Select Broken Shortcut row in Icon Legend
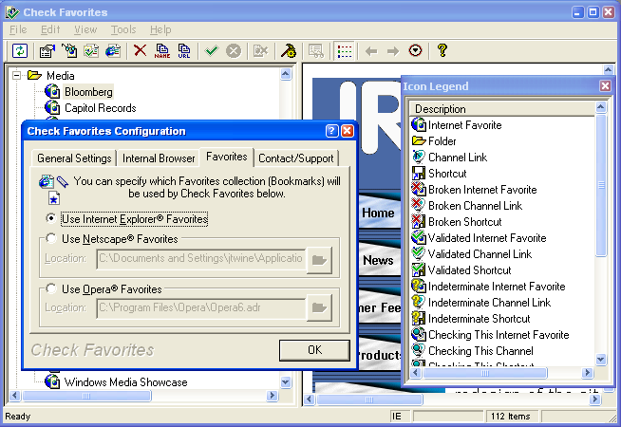The image size is (621, 427). tap(465, 222)
